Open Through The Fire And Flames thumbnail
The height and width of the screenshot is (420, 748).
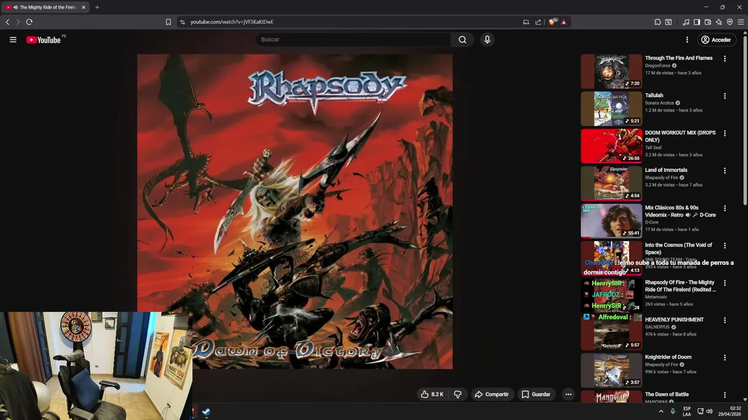611,71
